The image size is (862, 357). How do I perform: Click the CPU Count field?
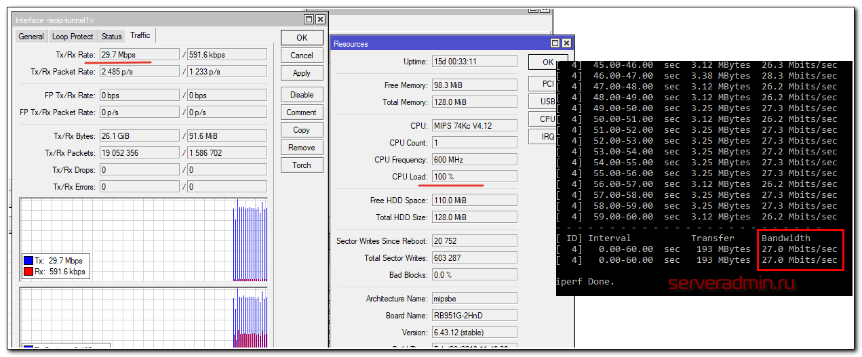474,143
